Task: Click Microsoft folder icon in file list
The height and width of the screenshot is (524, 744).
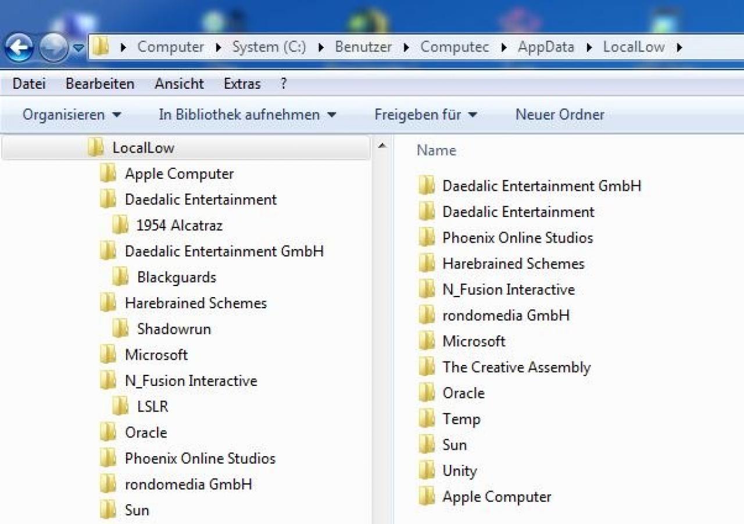Action: click(x=427, y=341)
